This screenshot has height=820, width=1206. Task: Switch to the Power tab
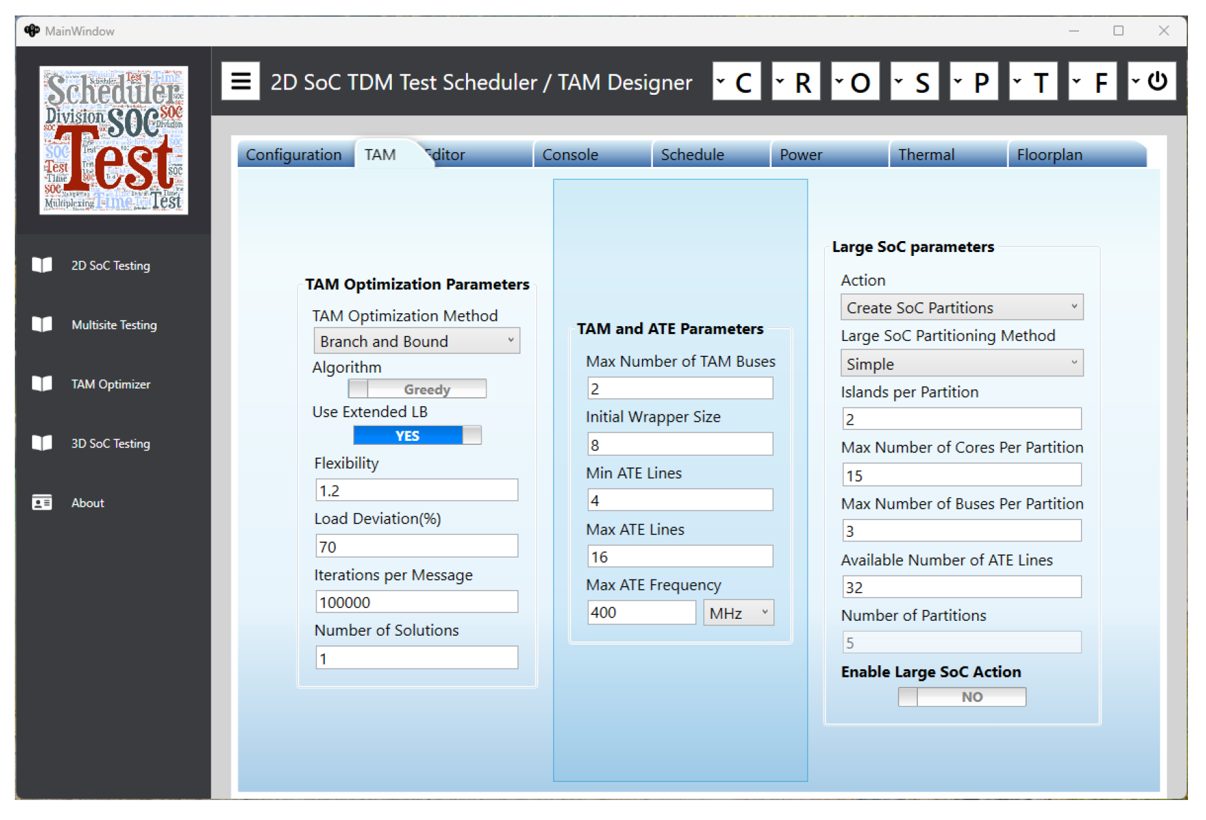pos(830,155)
